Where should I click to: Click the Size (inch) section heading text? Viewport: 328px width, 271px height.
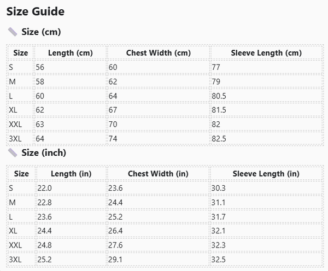pos(44,153)
